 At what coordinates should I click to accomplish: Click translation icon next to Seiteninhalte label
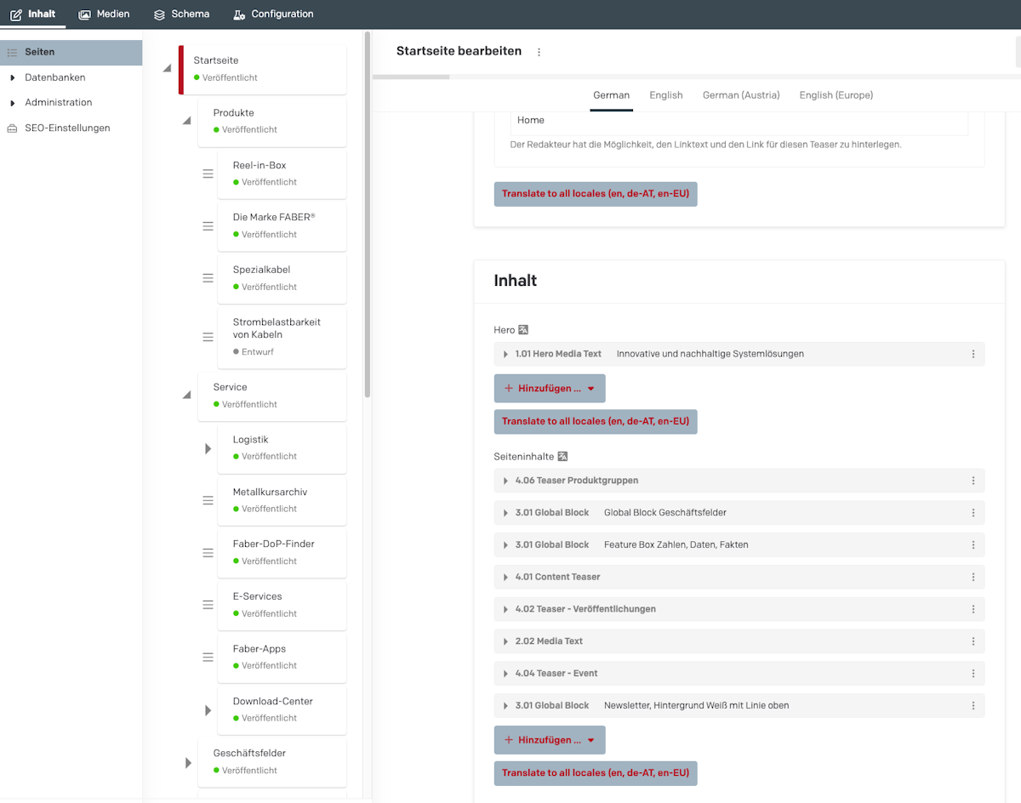tap(562, 457)
